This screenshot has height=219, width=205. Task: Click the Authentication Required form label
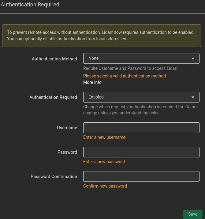53,97
